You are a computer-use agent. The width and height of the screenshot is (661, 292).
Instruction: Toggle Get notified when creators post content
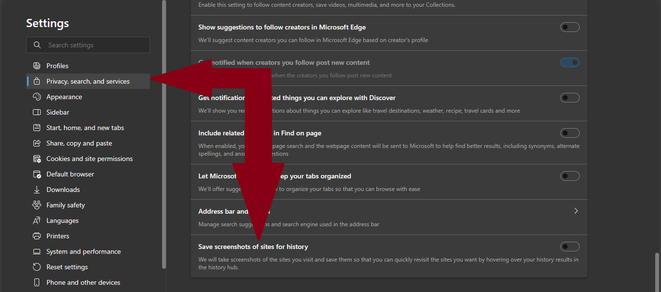click(570, 62)
